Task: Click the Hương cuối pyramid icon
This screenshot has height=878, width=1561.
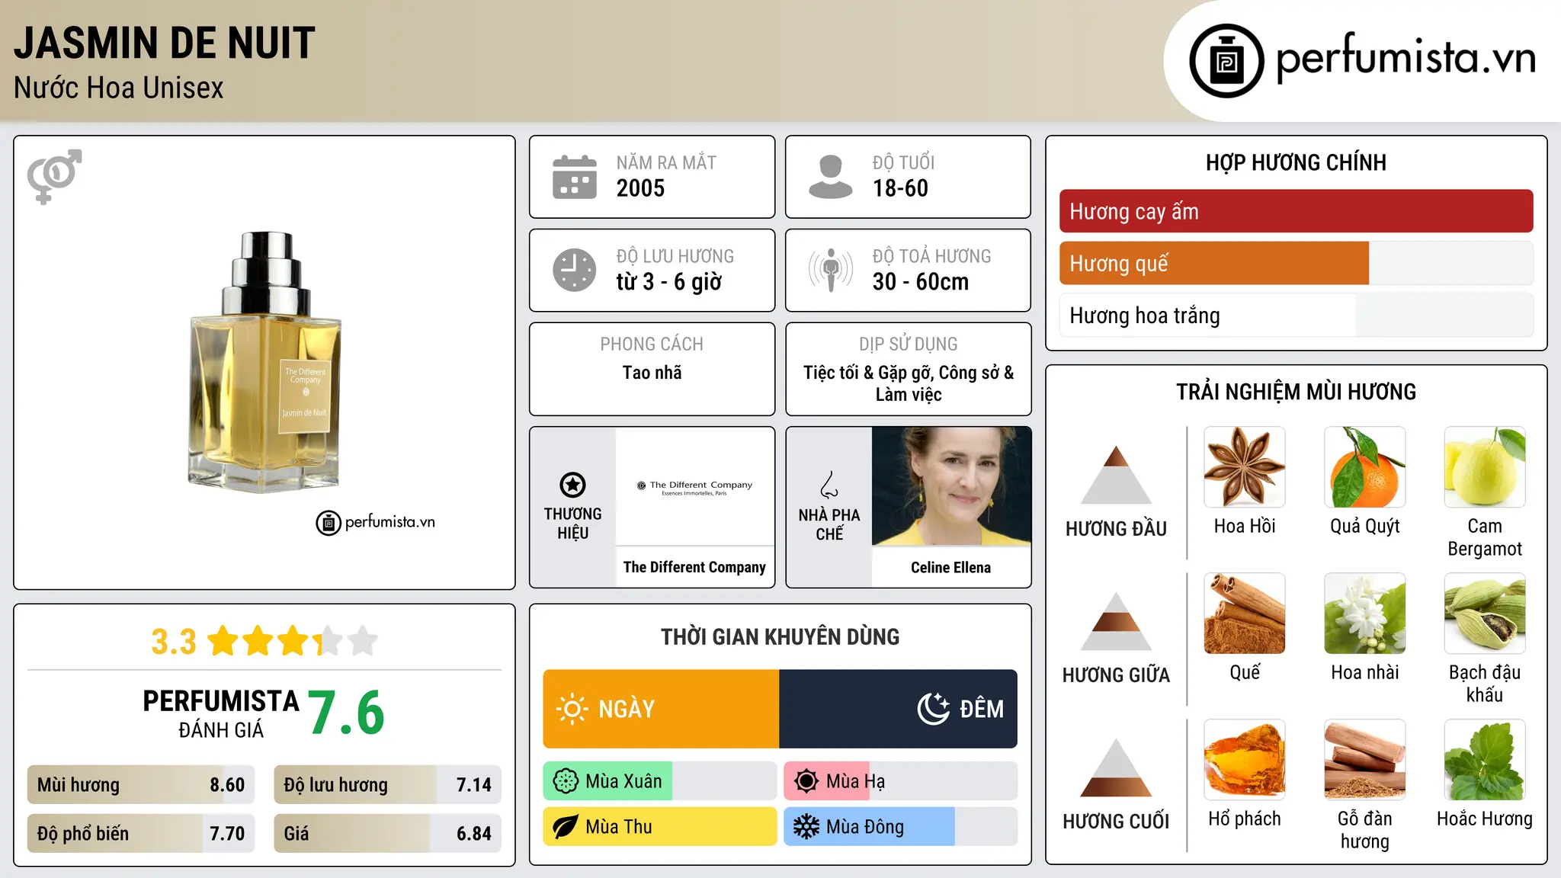Action: (1116, 767)
